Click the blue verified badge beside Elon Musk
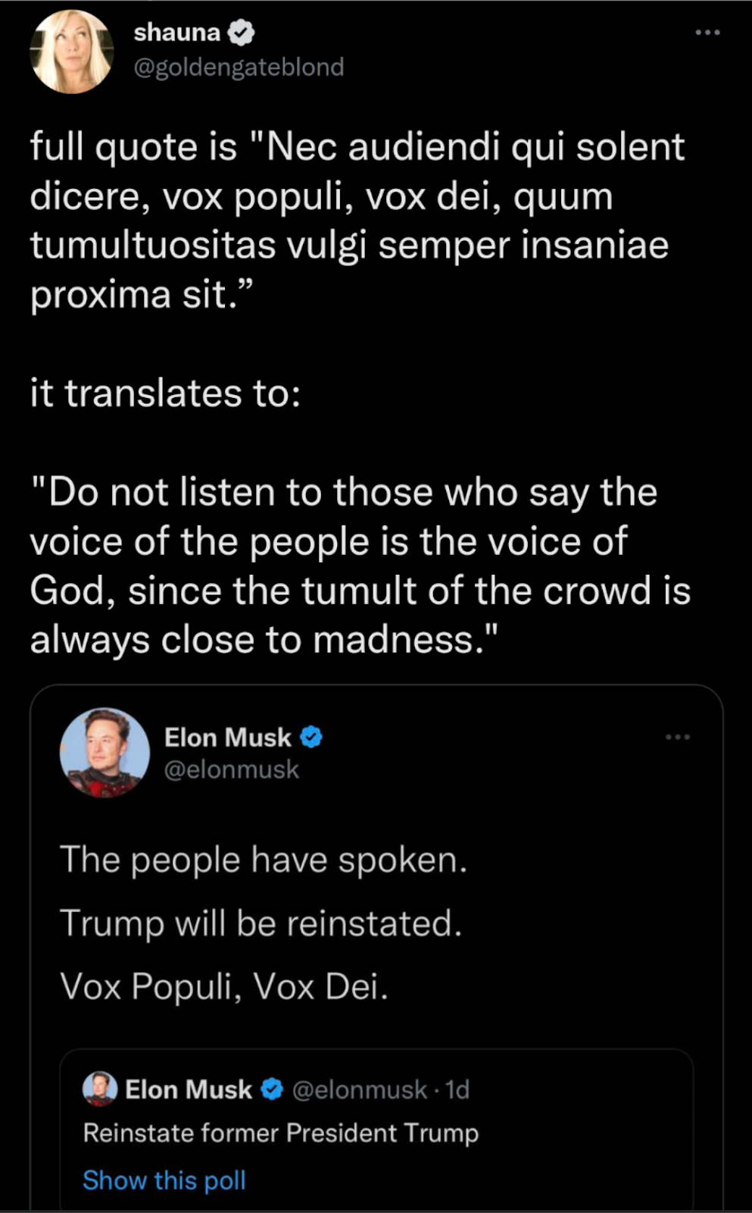This screenshot has width=752, height=1213. click(x=311, y=737)
